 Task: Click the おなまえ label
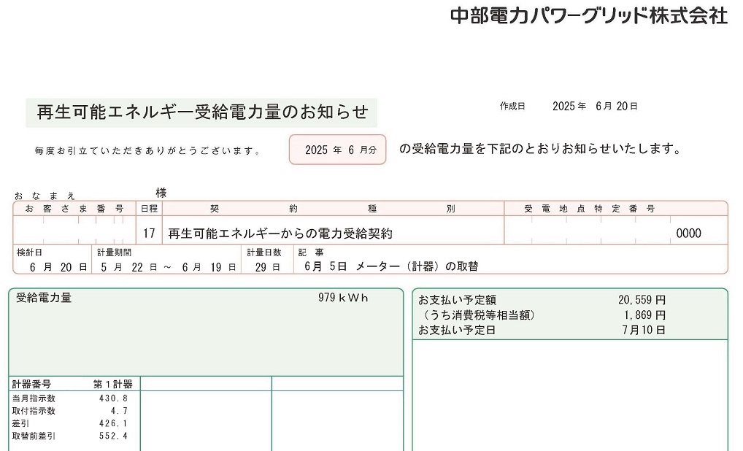(x=45, y=195)
